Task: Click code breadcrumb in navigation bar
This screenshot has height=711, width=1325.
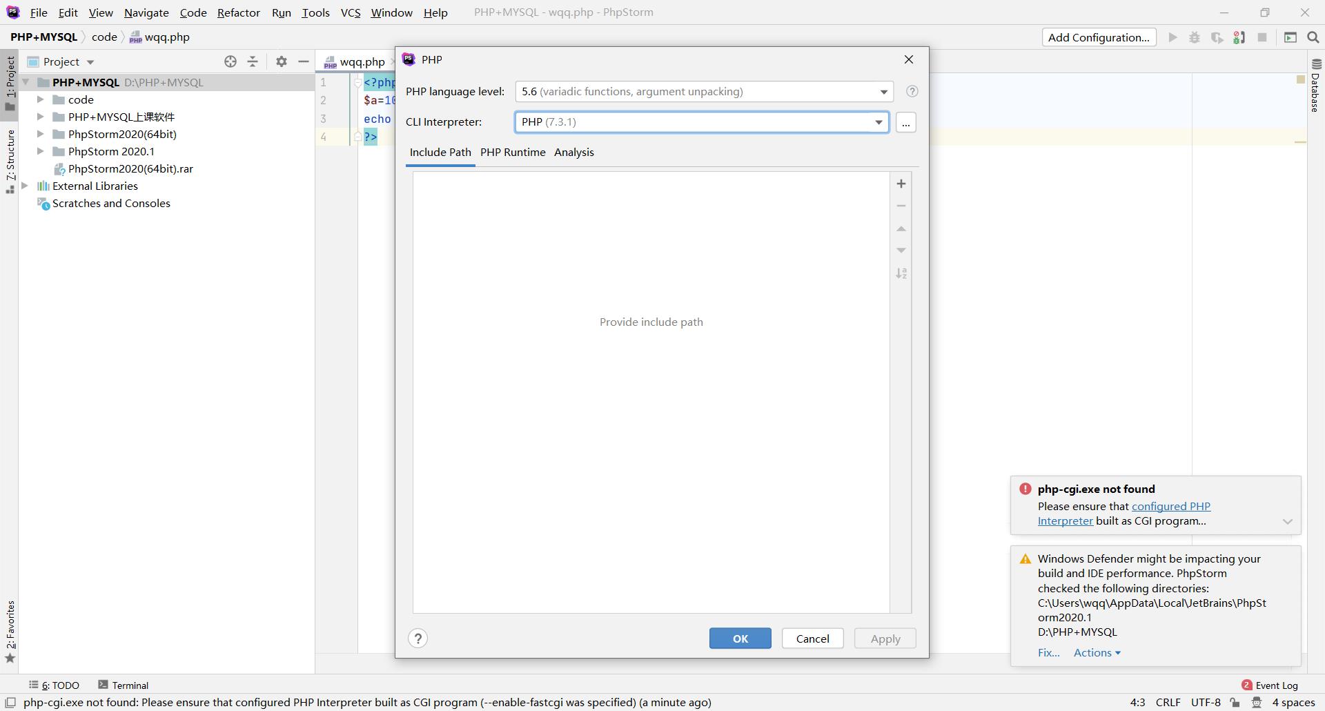Action: click(x=104, y=37)
